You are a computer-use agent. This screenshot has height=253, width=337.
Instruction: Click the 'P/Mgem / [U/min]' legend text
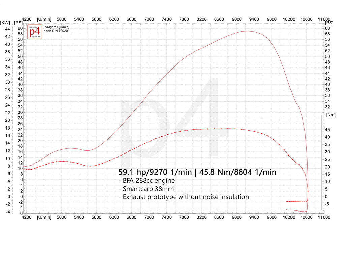coord(56,27)
